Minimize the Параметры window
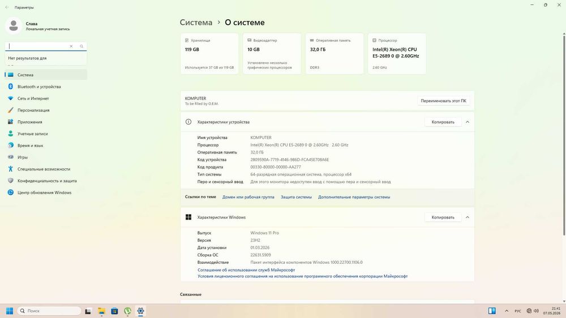The height and width of the screenshot is (318, 566). (532, 5)
